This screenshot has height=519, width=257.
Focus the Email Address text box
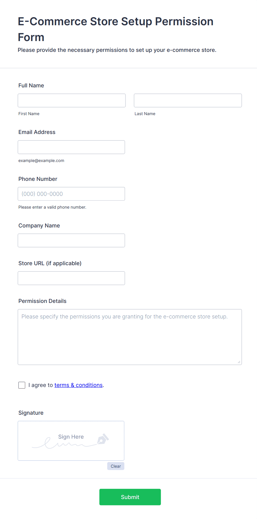coord(71,147)
